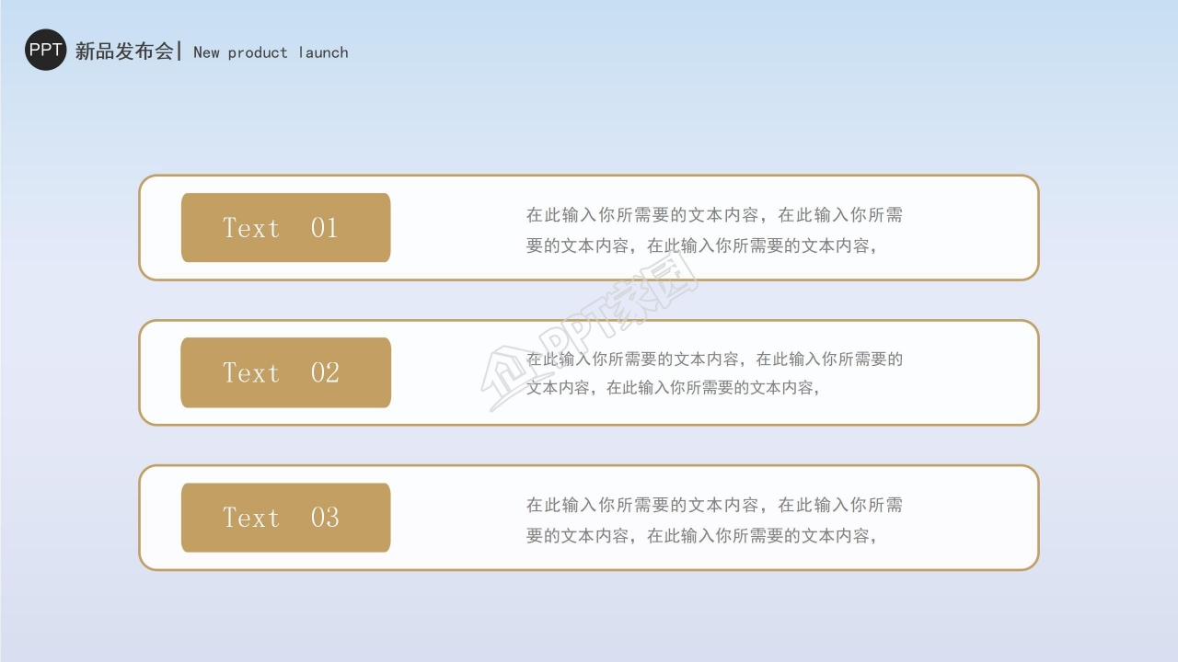Click the divider bar after 新品发布会

tap(180, 51)
